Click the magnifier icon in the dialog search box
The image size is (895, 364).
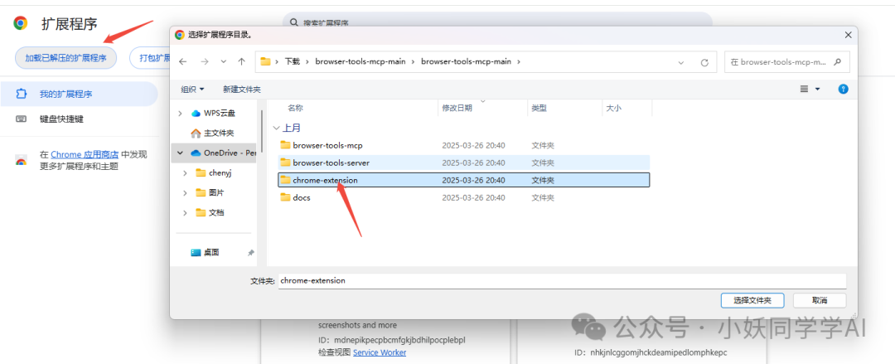tap(838, 61)
